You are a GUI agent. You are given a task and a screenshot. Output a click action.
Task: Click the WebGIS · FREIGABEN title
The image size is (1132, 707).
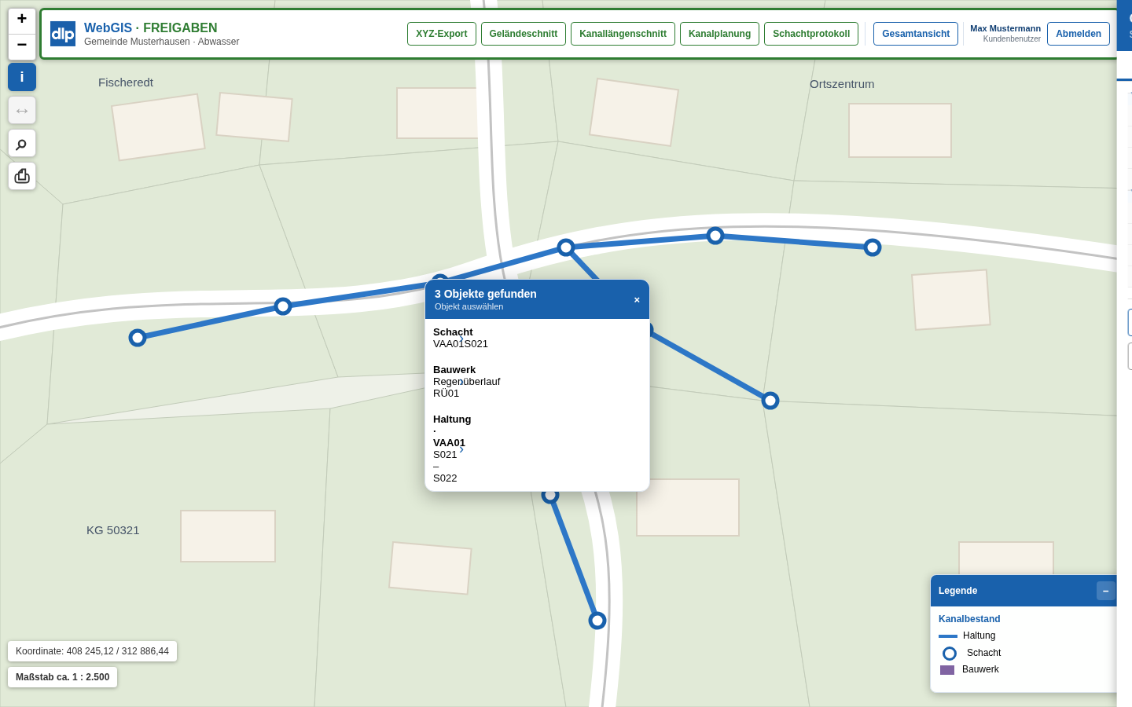coord(151,27)
